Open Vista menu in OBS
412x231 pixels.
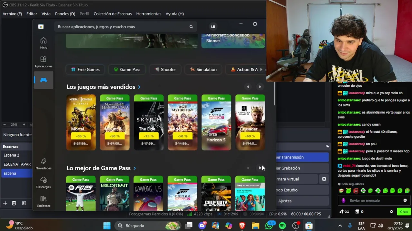46,14
